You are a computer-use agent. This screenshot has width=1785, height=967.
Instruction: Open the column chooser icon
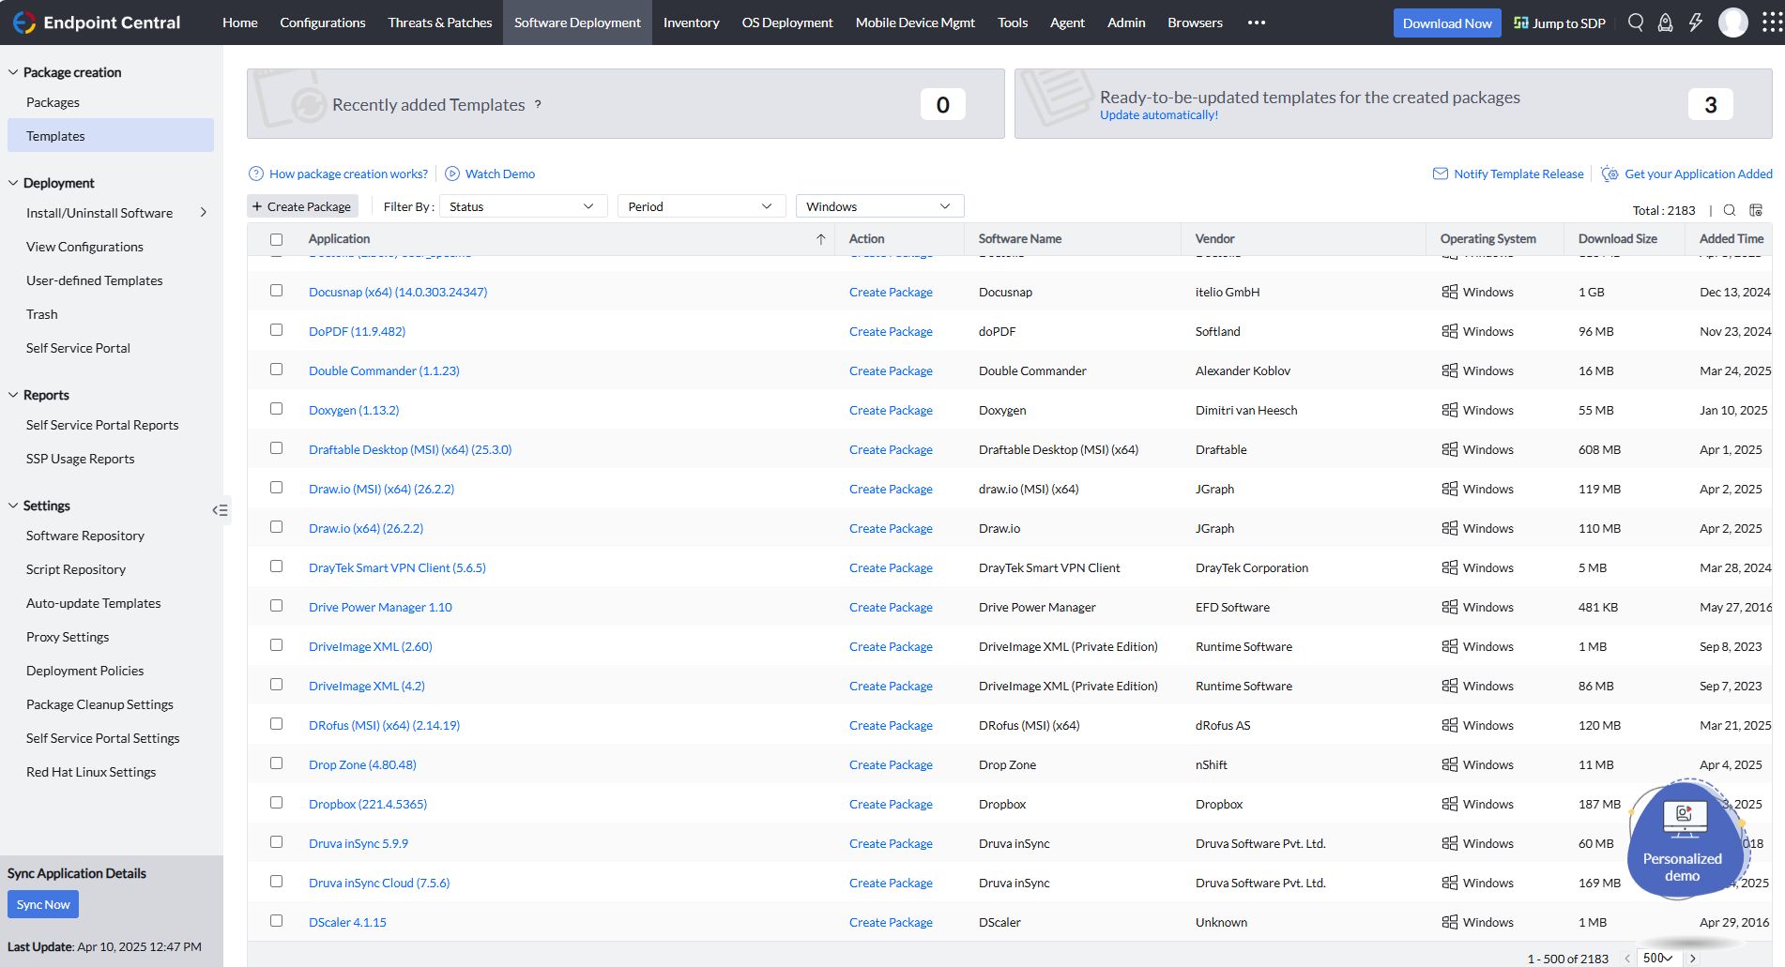click(x=1756, y=210)
